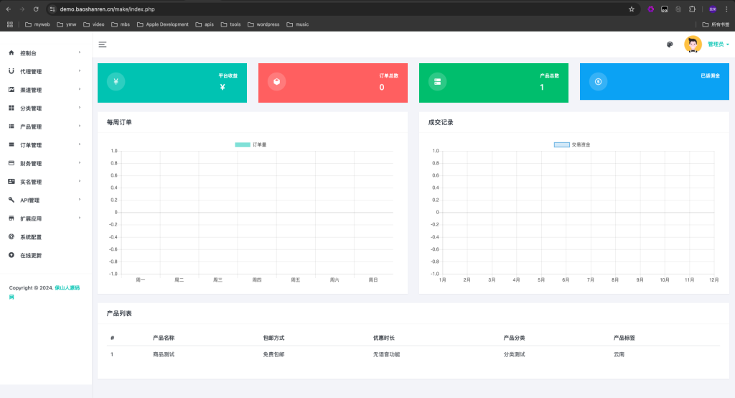Click the box icon on 订单总数 card
This screenshot has height=398, width=735.
coord(276,82)
